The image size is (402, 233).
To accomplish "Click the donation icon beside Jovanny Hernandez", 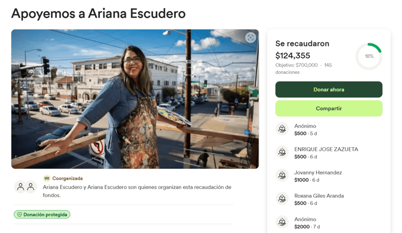I will click(282, 175).
